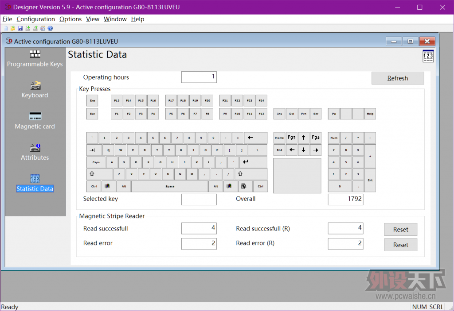Select the right Shift arrow key
Viewport: 454px width, 311px height.
pyautogui.click(x=251, y=174)
